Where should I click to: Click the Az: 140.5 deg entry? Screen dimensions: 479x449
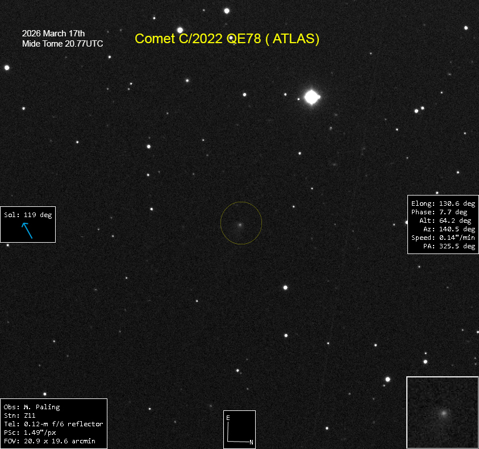[x=448, y=229]
